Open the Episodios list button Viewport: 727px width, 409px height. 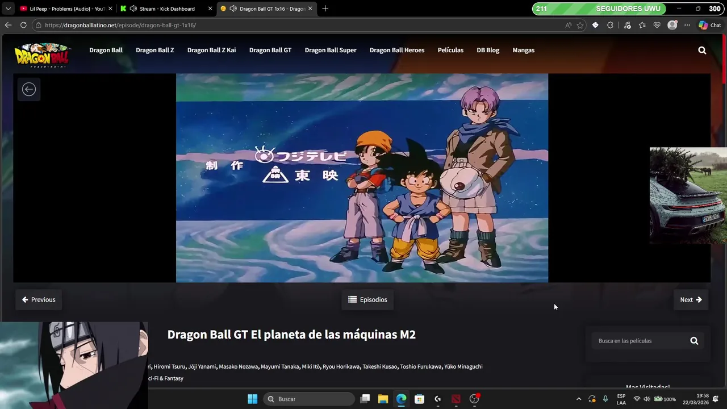click(x=367, y=299)
